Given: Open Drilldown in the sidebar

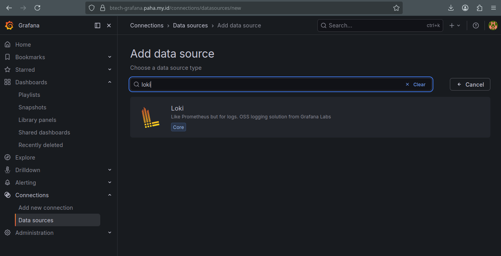Looking at the screenshot, I should 28,170.
